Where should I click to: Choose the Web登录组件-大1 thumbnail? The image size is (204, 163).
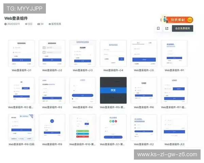113,128
